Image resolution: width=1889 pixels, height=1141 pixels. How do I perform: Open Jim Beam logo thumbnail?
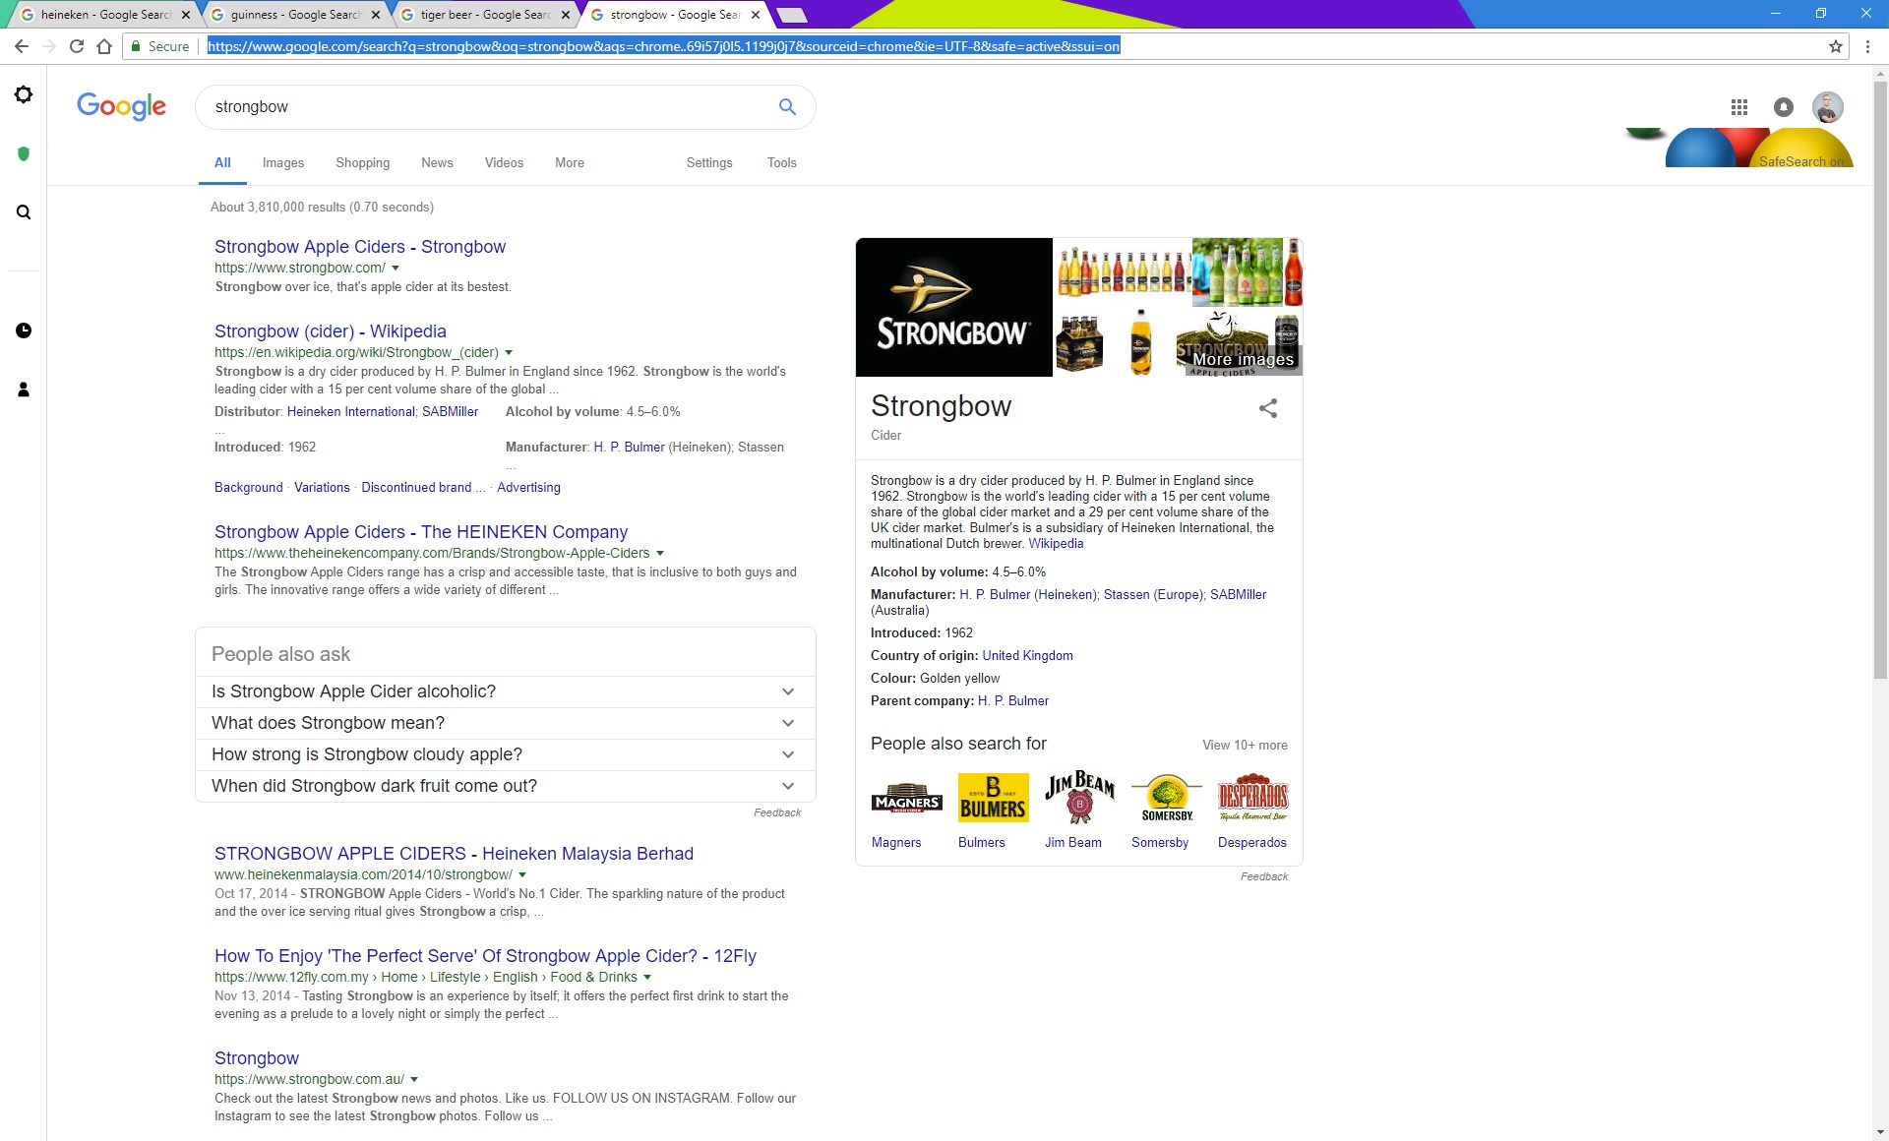[x=1079, y=798]
